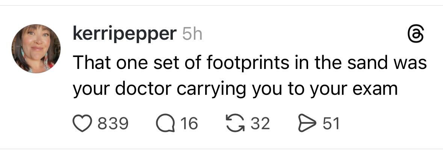The width and height of the screenshot is (443, 157).
Task: View the 839 likes count
Action: click(x=113, y=123)
